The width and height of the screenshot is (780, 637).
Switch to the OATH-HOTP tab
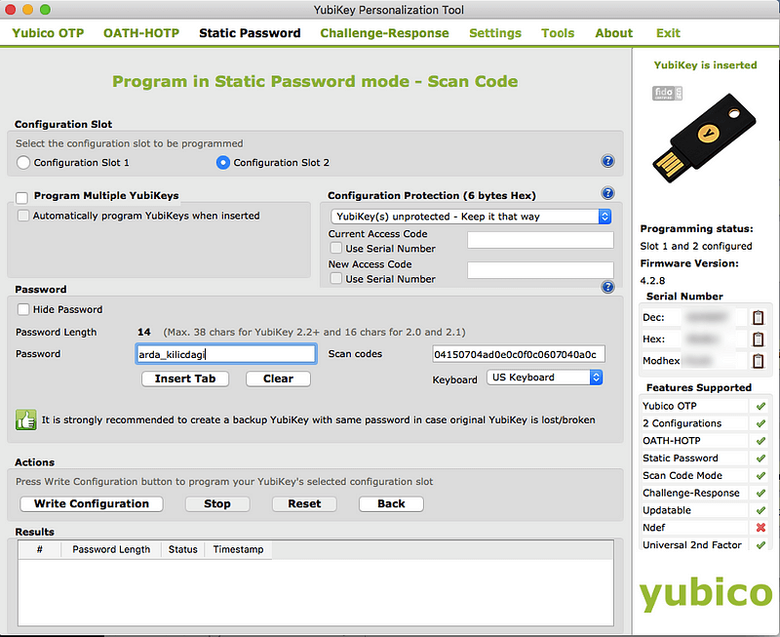(141, 33)
